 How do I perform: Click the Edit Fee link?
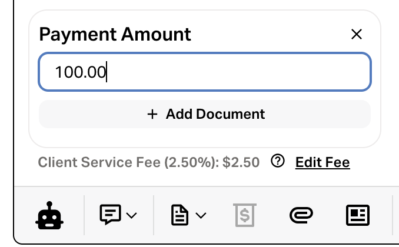pos(322,162)
